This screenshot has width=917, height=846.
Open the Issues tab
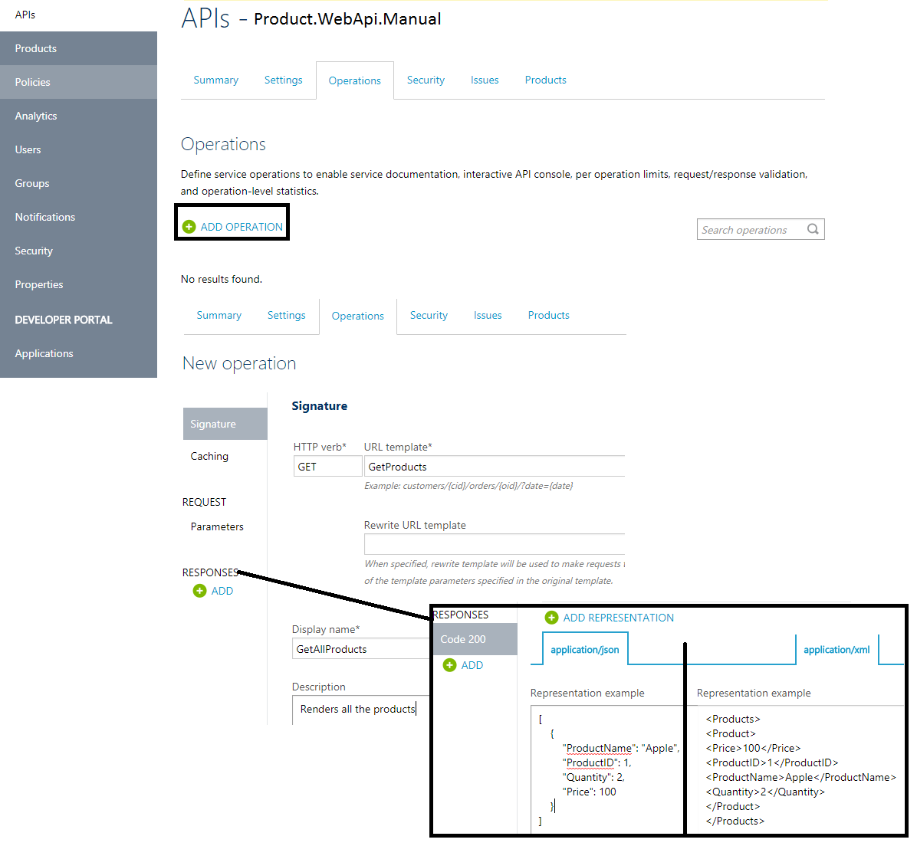click(485, 80)
